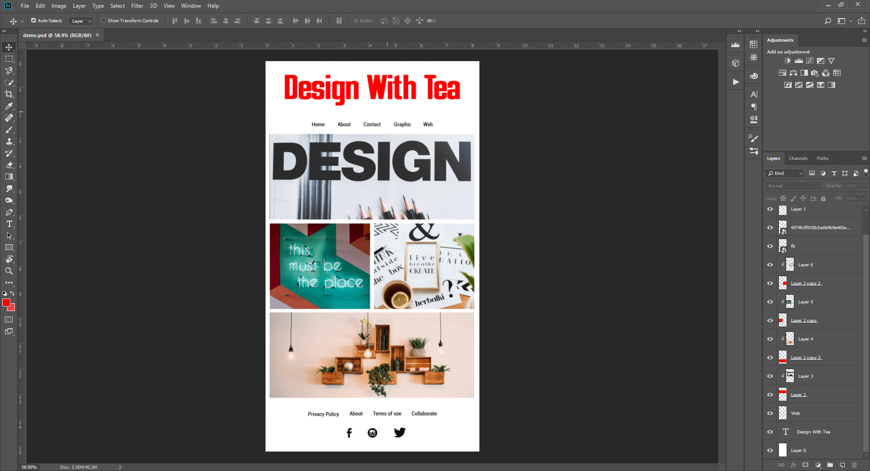
Task: Pick the Eyedropper tool
Action: [9, 106]
